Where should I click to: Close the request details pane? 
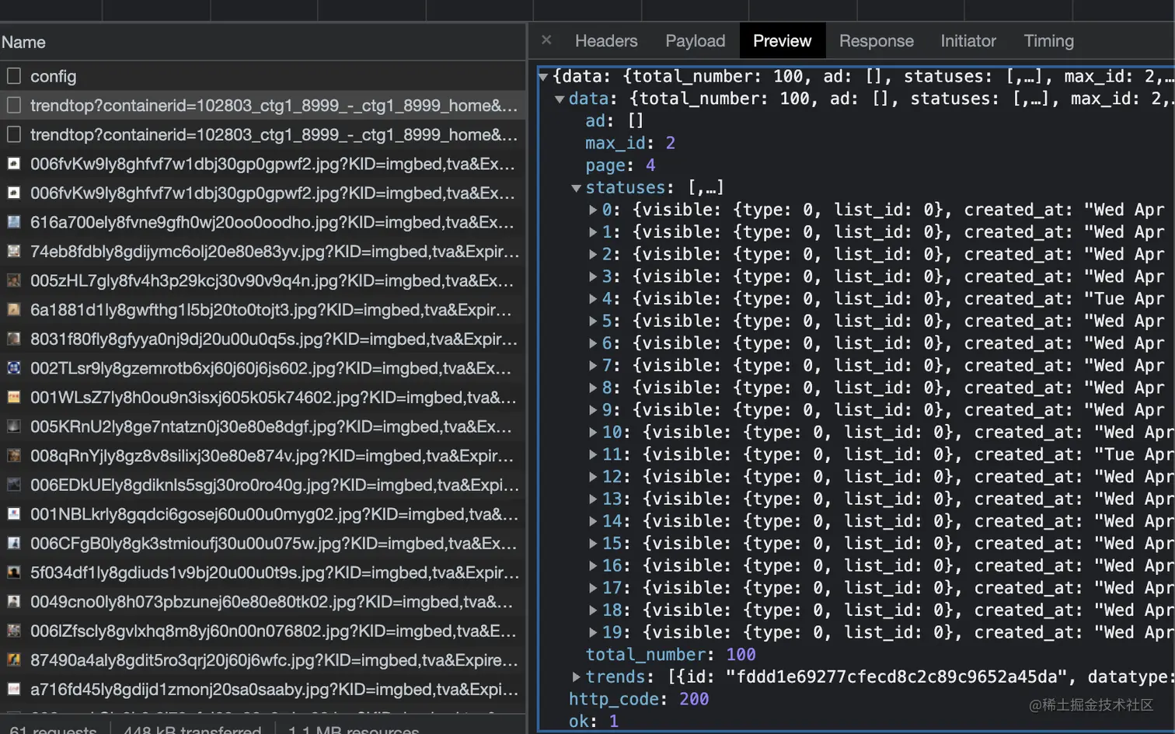tap(546, 40)
